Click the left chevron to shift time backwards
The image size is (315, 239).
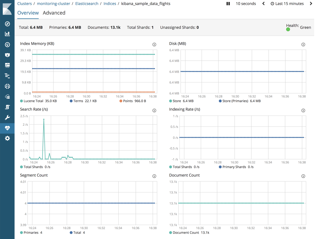(263, 4)
